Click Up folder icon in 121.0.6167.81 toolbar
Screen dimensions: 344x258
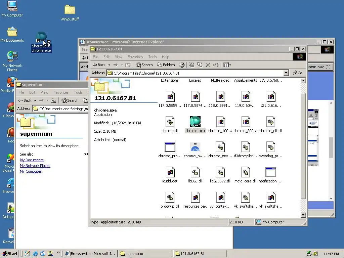[x=128, y=65]
